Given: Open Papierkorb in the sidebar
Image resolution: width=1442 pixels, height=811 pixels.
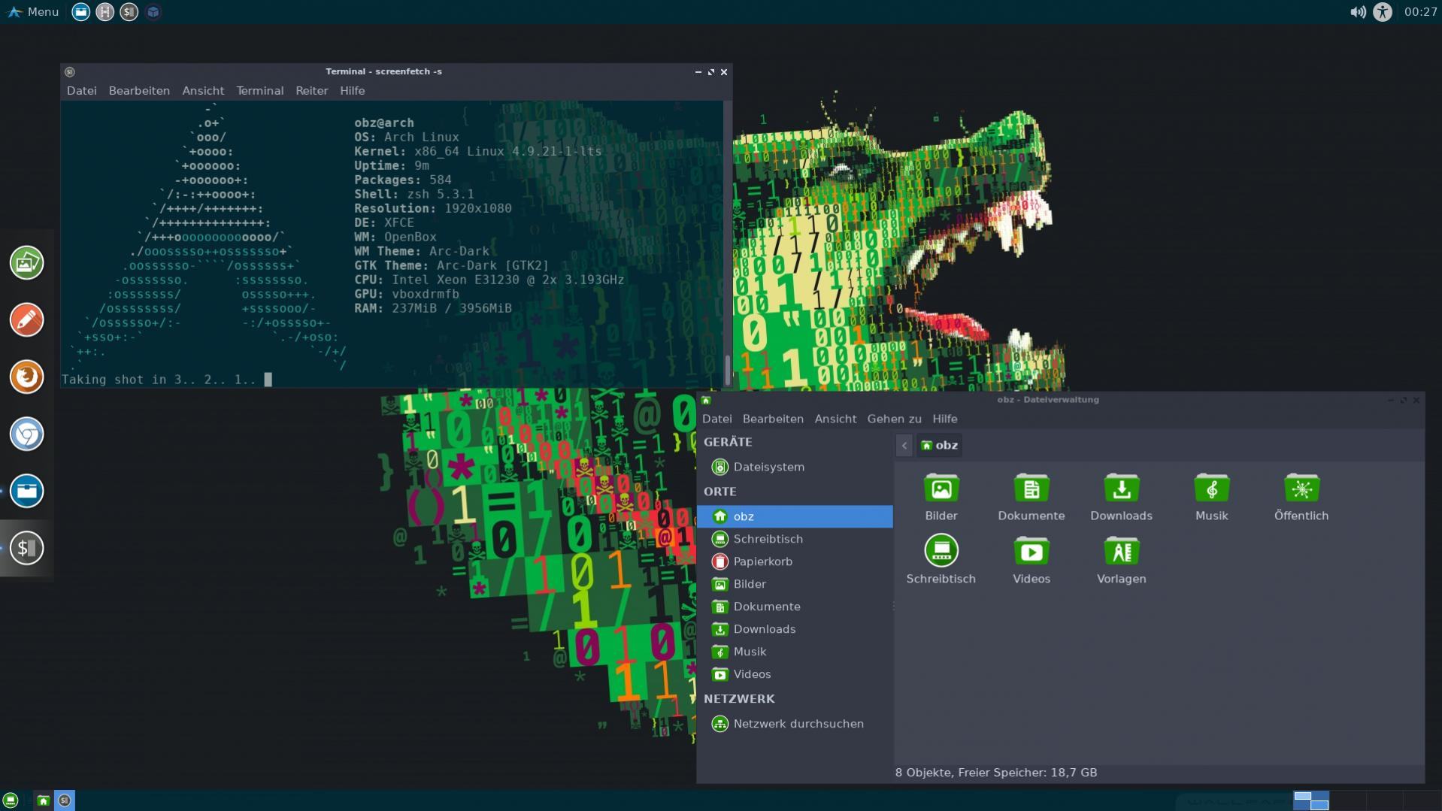Looking at the screenshot, I should pyautogui.click(x=795, y=561).
